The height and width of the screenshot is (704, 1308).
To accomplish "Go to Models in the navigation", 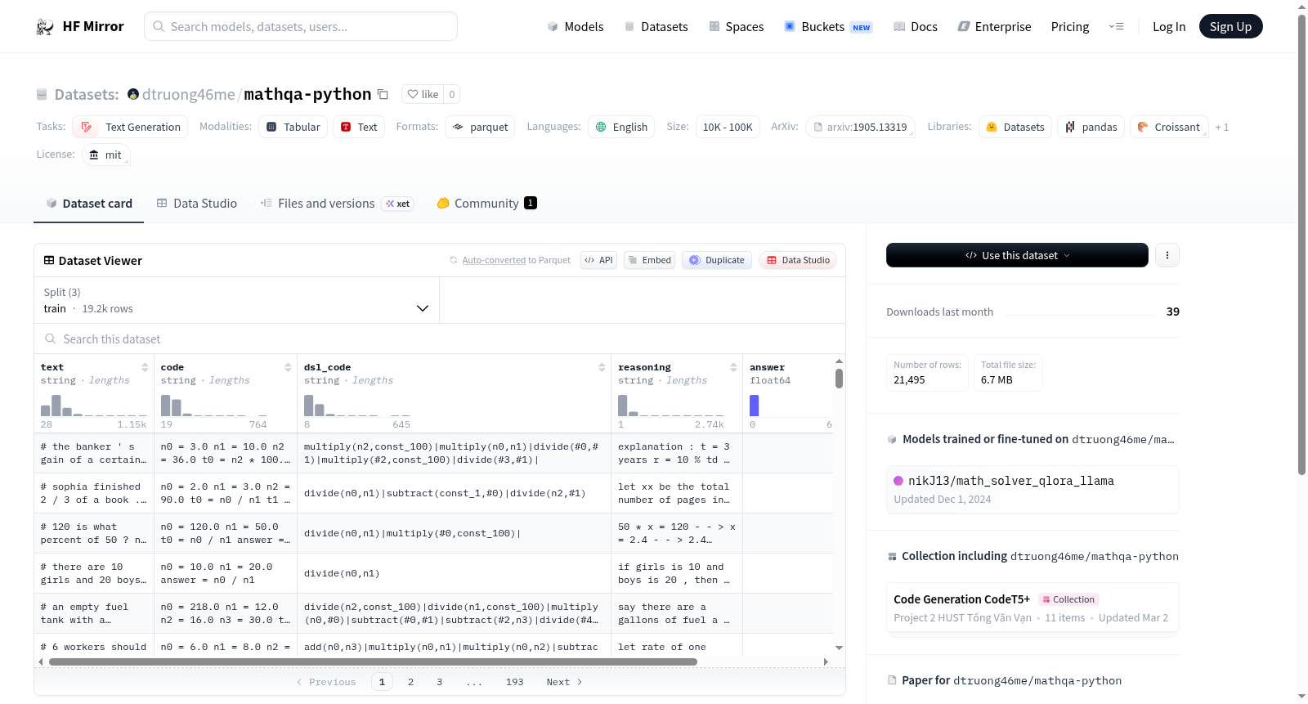I will pos(576,27).
